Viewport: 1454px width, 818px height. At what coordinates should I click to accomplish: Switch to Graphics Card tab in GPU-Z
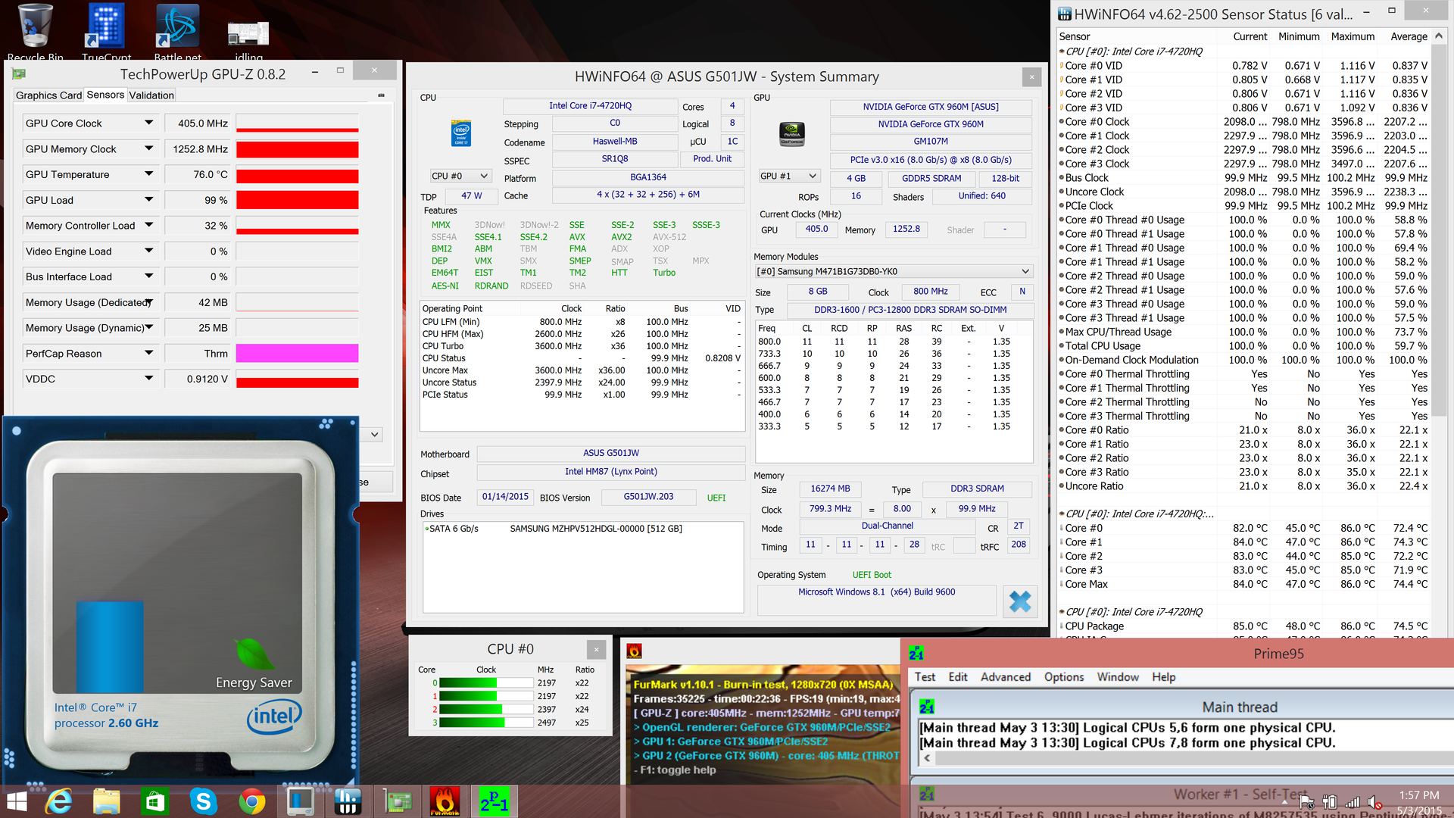click(x=48, y=95)
